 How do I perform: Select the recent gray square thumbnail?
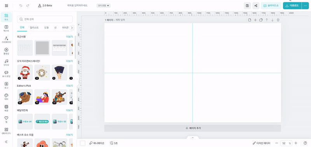pos(42,48)
